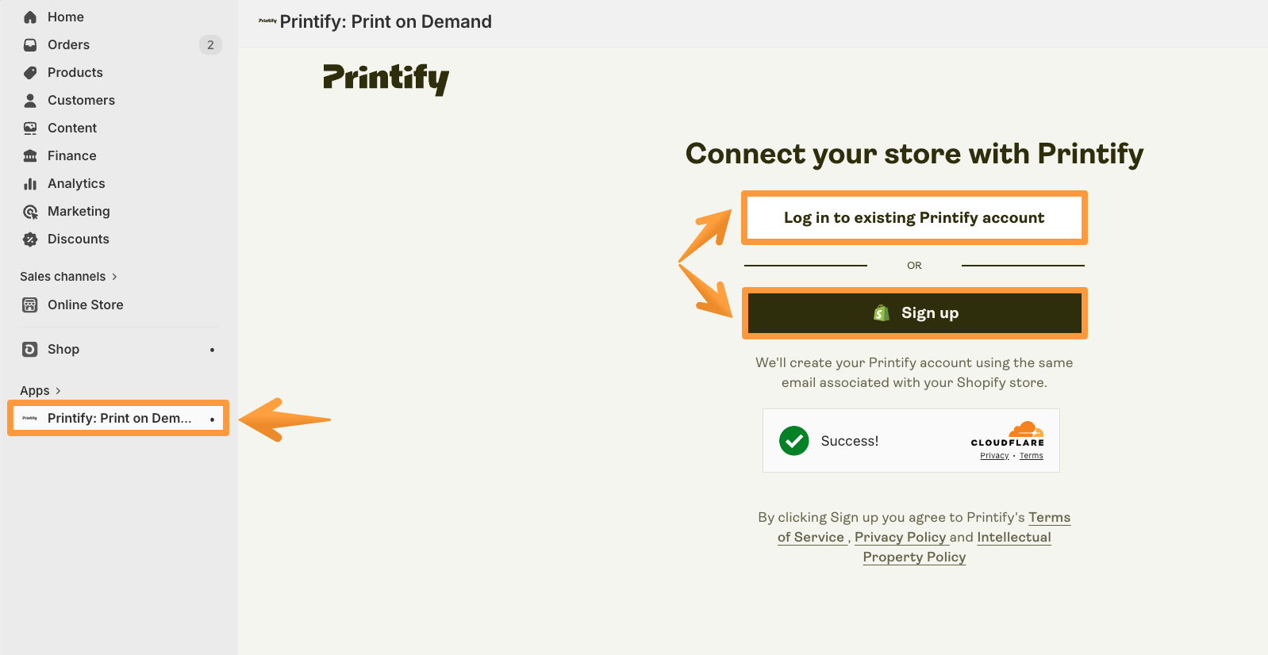Expand the Apps section
Image resolution: width=1268 pixels, height=655 pixels.
pos(41,390)
